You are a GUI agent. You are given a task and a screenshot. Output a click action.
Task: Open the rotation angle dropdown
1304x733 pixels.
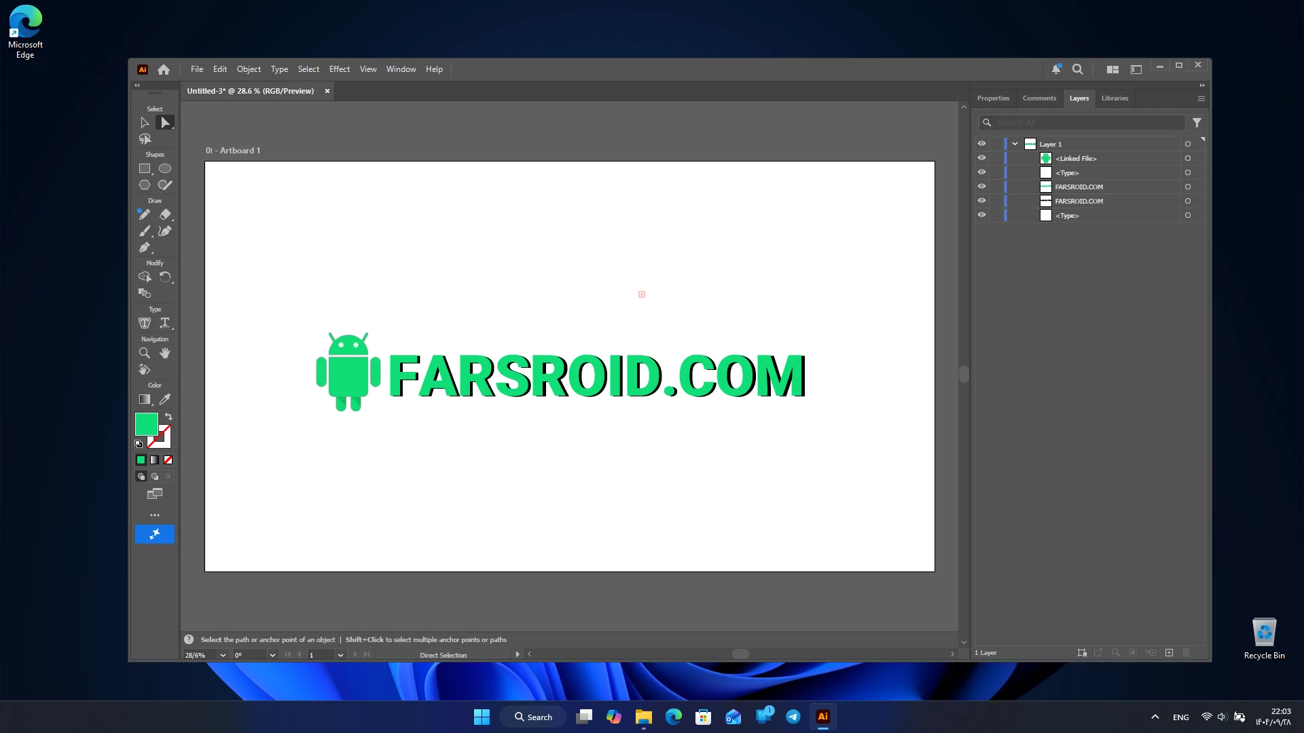(272, 655)
